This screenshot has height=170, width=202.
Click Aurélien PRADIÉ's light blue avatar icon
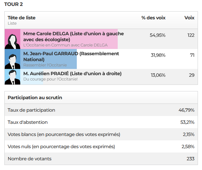12,77
